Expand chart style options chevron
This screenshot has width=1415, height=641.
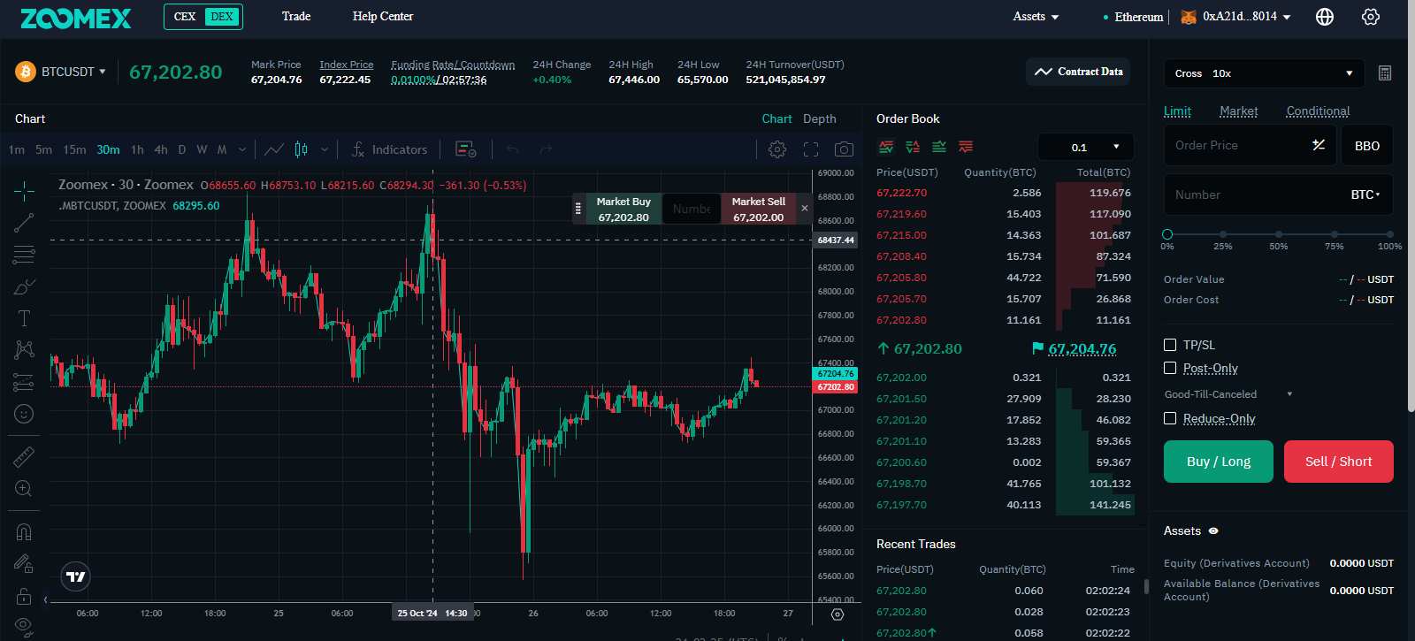click(325, 149)
